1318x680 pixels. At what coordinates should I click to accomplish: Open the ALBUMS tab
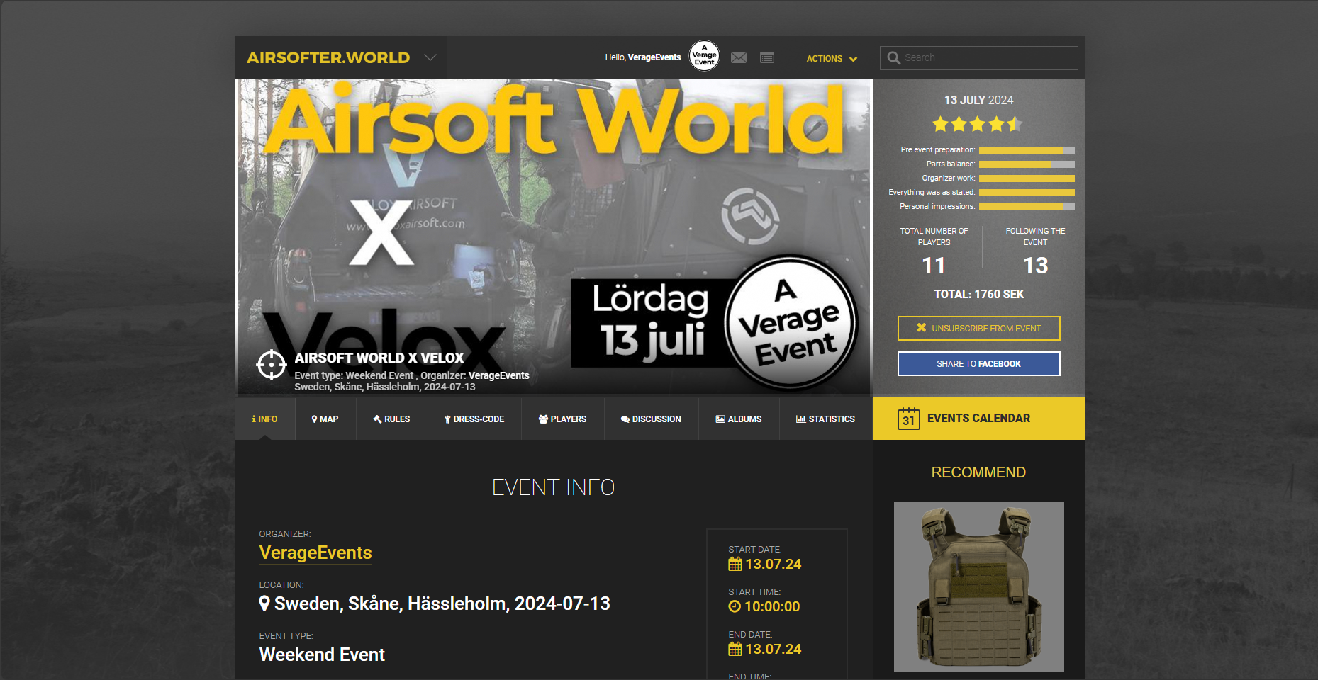point(739,419)
